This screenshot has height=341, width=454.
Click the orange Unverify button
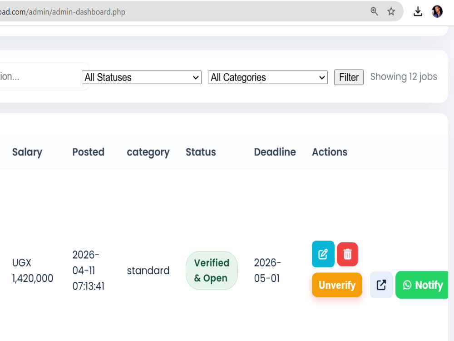tap(337, 285)
